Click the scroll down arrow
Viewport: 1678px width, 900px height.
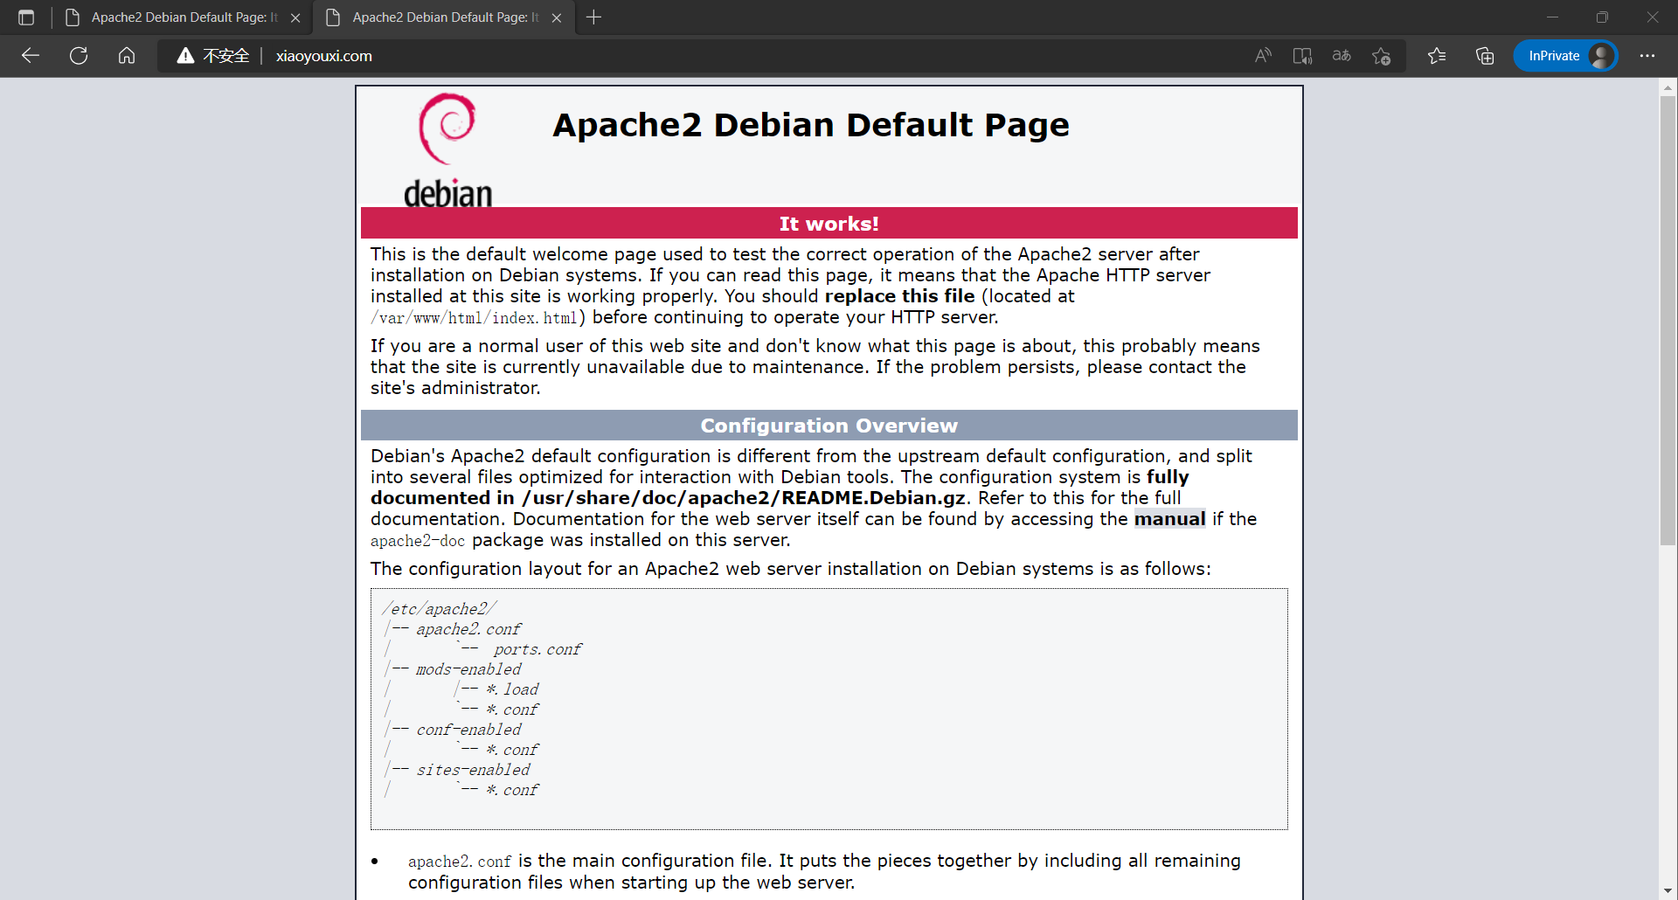1668,891
